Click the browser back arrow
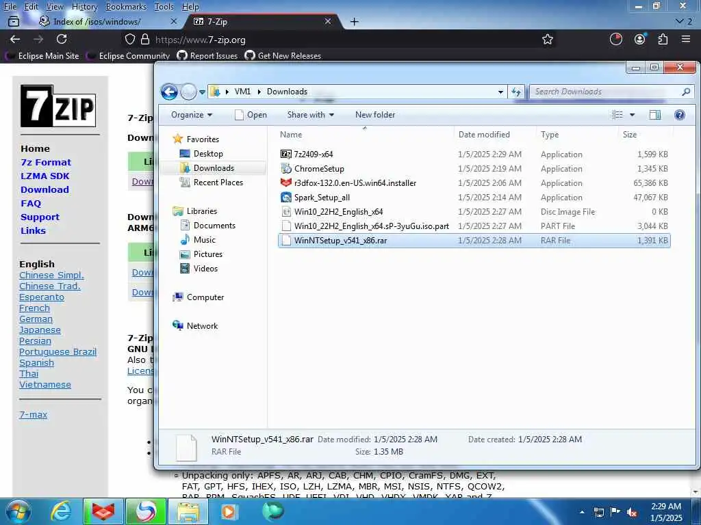 pyautogui.click(x=15, y=39)
